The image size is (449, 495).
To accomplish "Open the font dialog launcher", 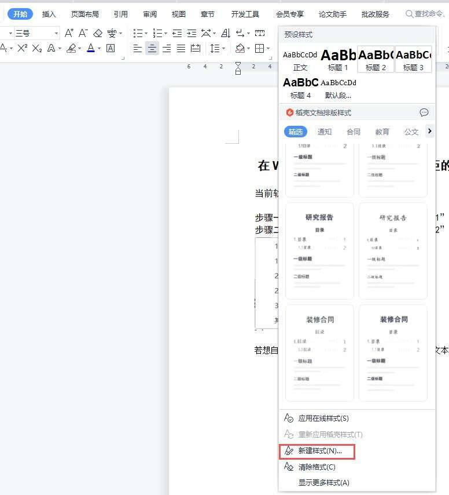I will pyautogui.click(x=123, y=58).
